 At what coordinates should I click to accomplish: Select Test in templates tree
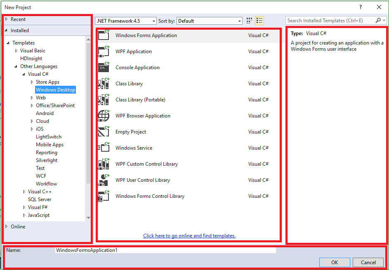pyautogui.click(x=40, y=168)
